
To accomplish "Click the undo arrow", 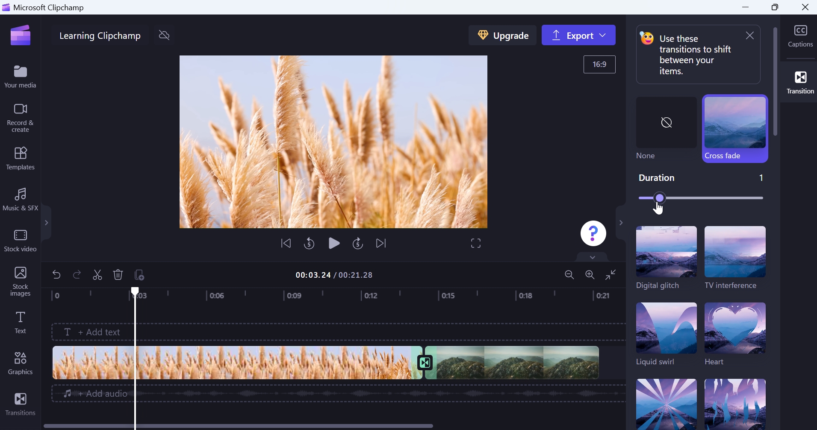I will click(x=56, y=275).
